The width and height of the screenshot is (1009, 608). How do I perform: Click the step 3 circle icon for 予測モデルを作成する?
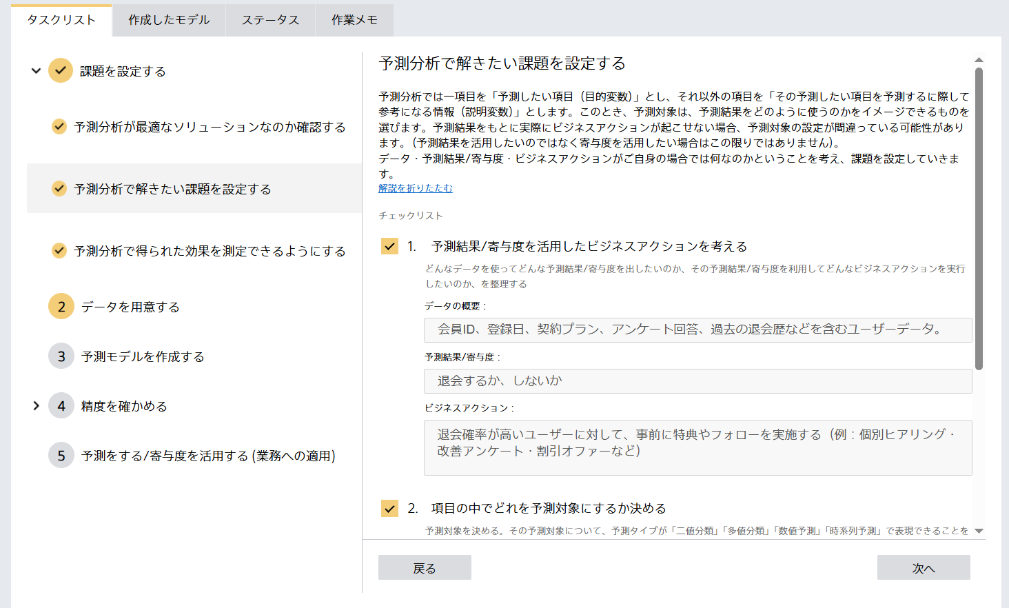(x=61, y=356)
